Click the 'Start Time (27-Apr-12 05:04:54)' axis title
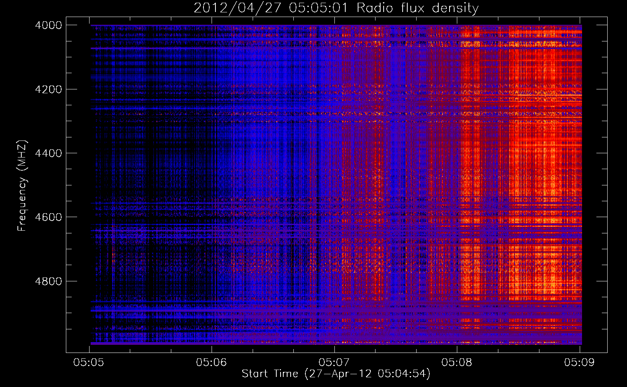This screenshot has width=627, height=387. [x=336, y=374]
